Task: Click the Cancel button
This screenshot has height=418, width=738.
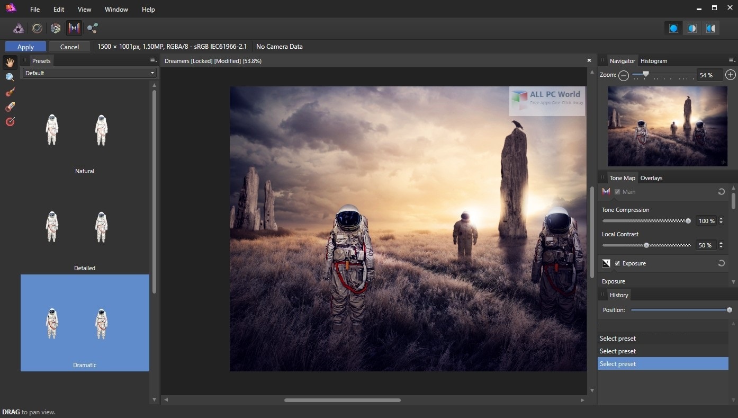Action: coord(69,47)
